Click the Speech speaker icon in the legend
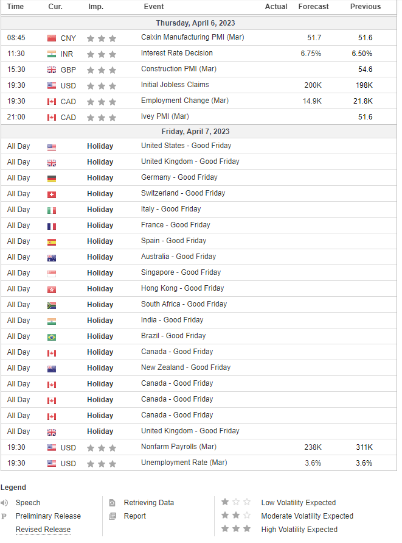 point(4,503)
